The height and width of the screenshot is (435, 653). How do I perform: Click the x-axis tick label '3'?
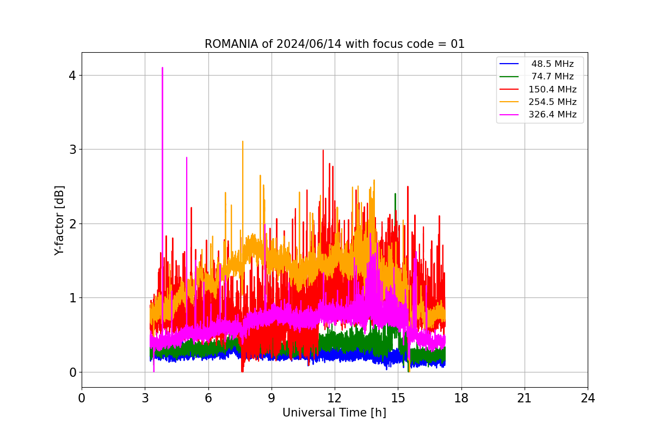(145, 398)
